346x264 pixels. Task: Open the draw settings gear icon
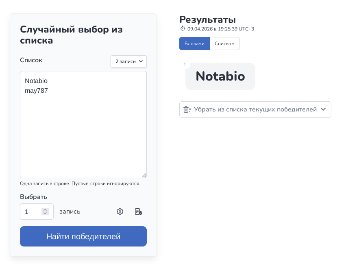click(120, 212)
